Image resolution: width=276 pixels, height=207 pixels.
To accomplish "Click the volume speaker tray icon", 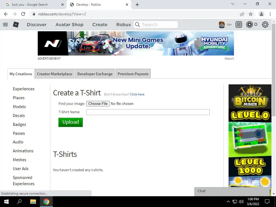I will tap(241, 202).
